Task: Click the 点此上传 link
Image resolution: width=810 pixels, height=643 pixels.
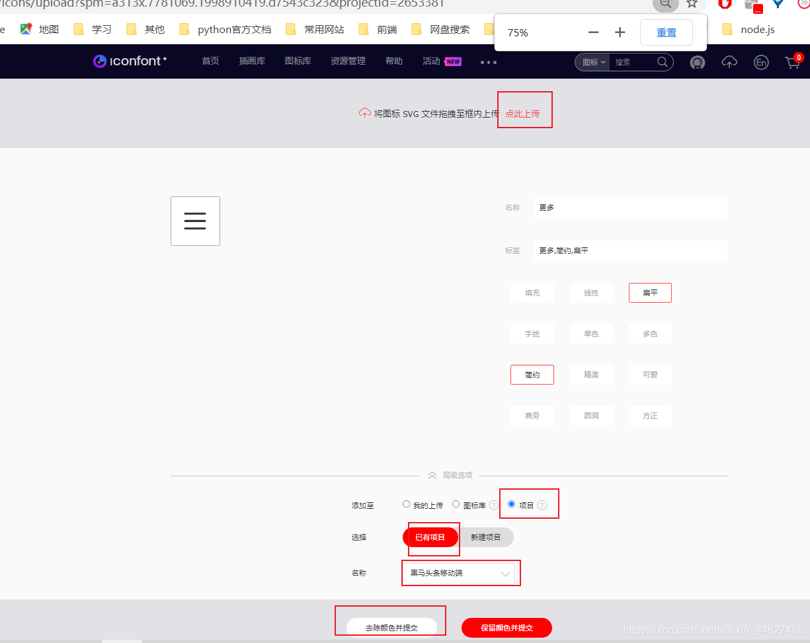Action: [522, 114]
